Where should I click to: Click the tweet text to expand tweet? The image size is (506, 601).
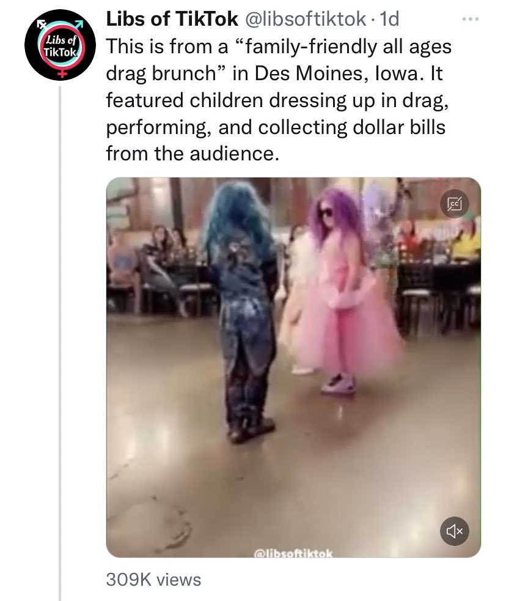(x=279, y=100)
